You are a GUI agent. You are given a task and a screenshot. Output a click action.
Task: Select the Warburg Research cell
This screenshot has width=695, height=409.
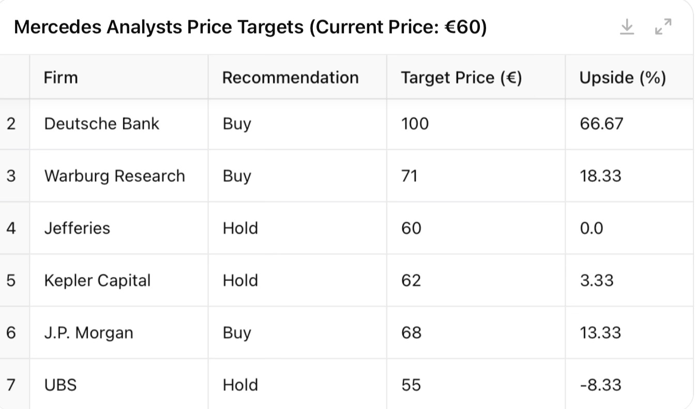(x=114, y=176)
